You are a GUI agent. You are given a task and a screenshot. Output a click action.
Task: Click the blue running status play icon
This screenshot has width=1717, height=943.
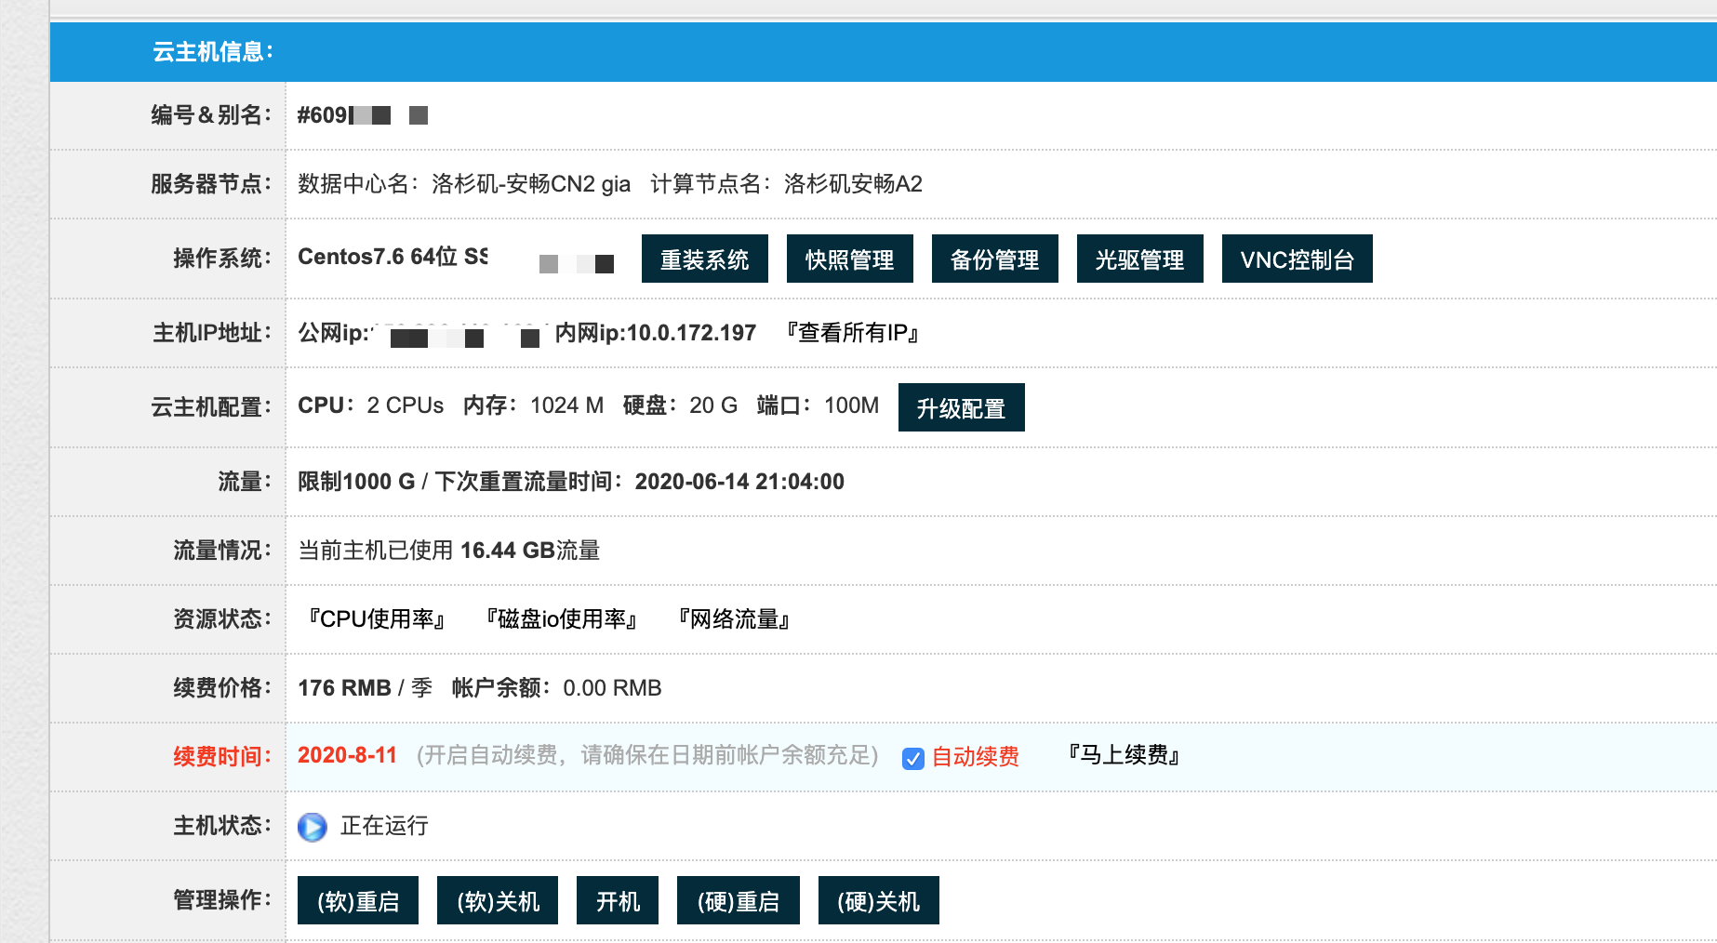point(313,827)
